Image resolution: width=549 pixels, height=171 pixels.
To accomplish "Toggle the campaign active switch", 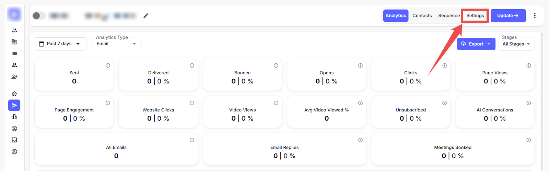I will [x=39, y=16].
